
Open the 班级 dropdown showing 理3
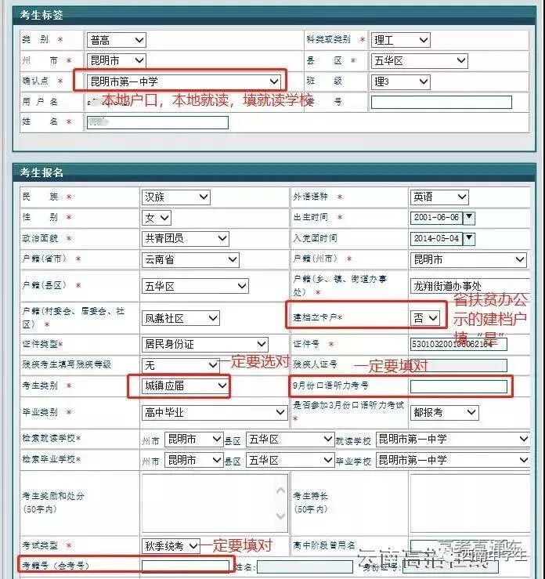400,81
